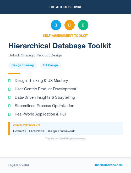Click the bullet icon beside Real-World Application & ROI
Image resolution: width=131 pixels, height=173 pixels.
coord(9,114)
